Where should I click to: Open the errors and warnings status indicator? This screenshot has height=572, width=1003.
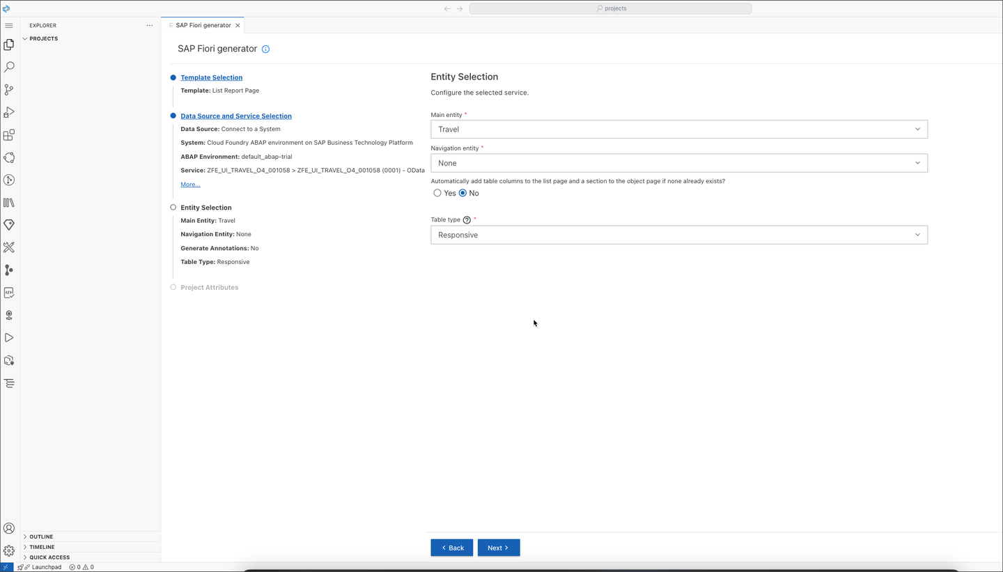coord(81,567)
